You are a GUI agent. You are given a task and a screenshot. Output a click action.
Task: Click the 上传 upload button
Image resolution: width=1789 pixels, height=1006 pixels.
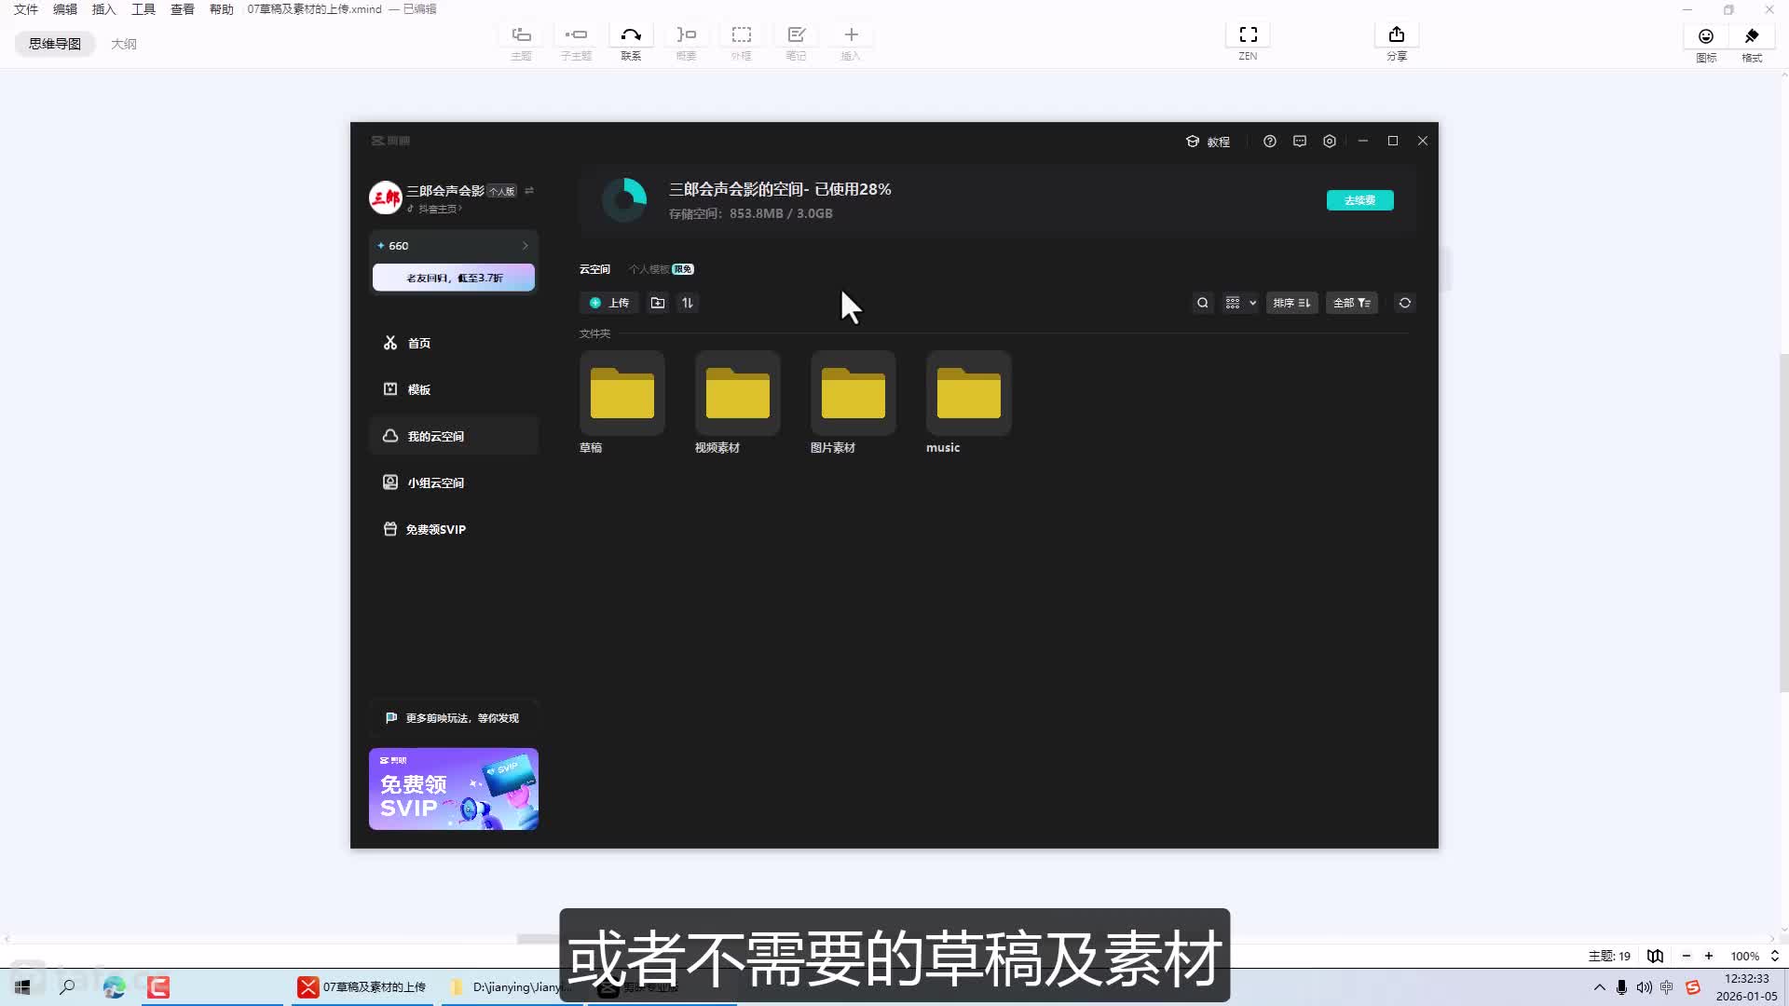click(x=608, y=303)
